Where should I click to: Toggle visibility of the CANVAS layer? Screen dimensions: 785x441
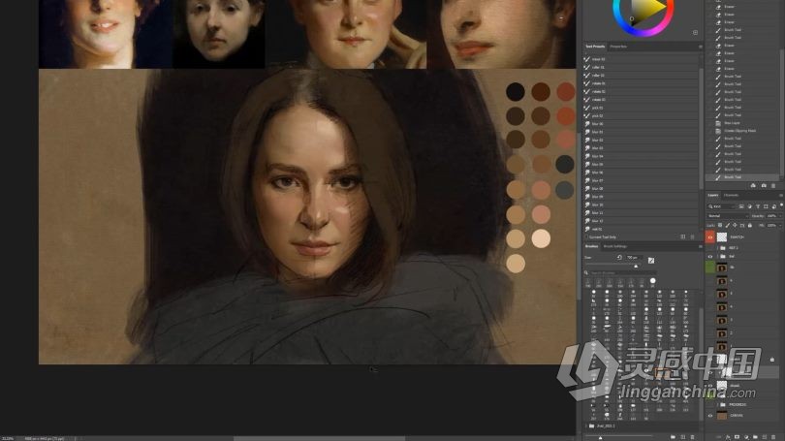[x=710, y=416]
